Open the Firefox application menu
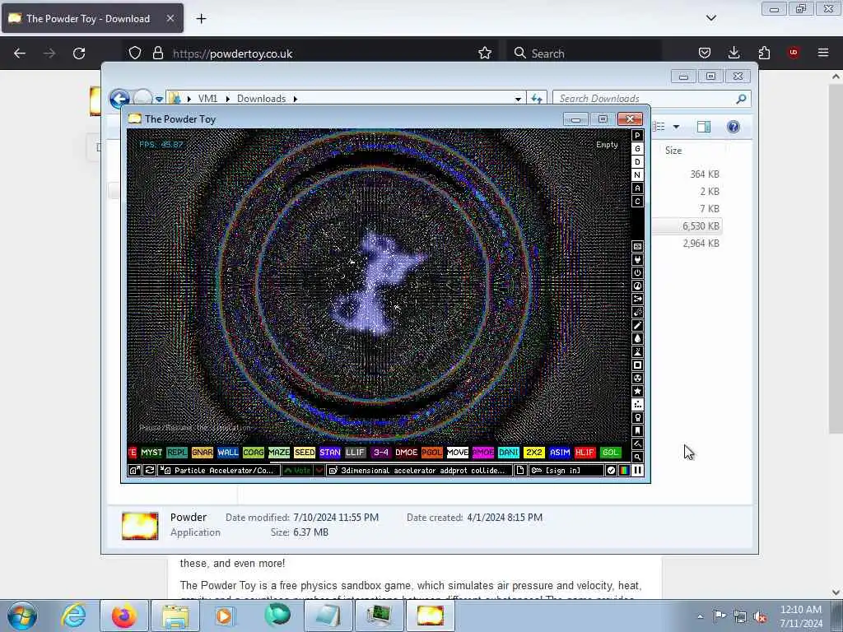 coord(822,53)
